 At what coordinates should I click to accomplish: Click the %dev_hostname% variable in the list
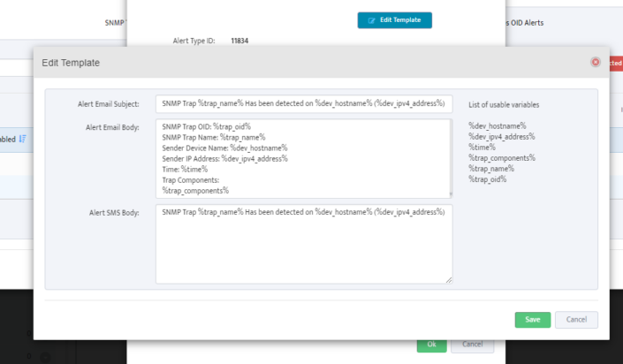498,126
